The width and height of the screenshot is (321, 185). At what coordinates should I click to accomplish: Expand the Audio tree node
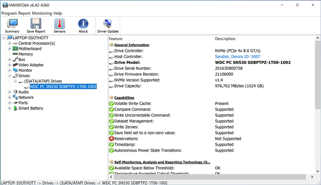point(9,92)
